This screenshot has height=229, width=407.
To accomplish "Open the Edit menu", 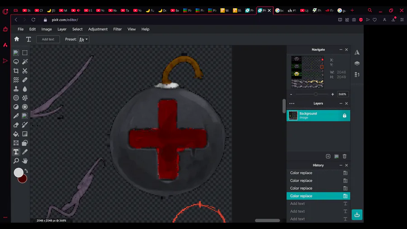I will [33, 29].
